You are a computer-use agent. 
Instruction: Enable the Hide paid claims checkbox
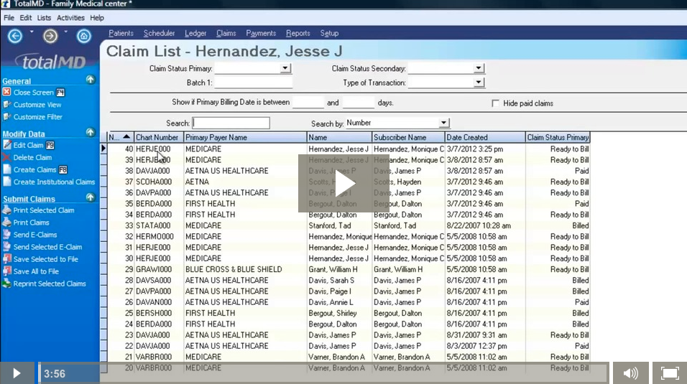tap(495, 103)
